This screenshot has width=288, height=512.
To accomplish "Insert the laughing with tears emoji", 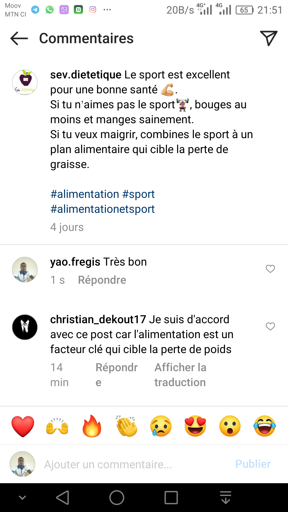I will point(265,426).
